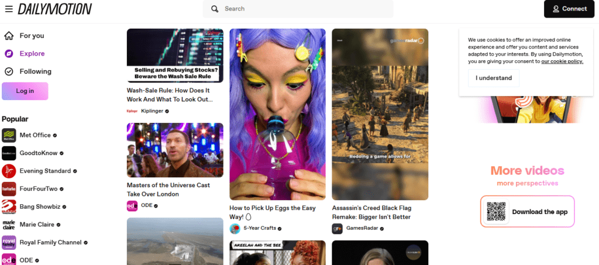
Task: Click the QR code icon
Action: tap(496, 212)
